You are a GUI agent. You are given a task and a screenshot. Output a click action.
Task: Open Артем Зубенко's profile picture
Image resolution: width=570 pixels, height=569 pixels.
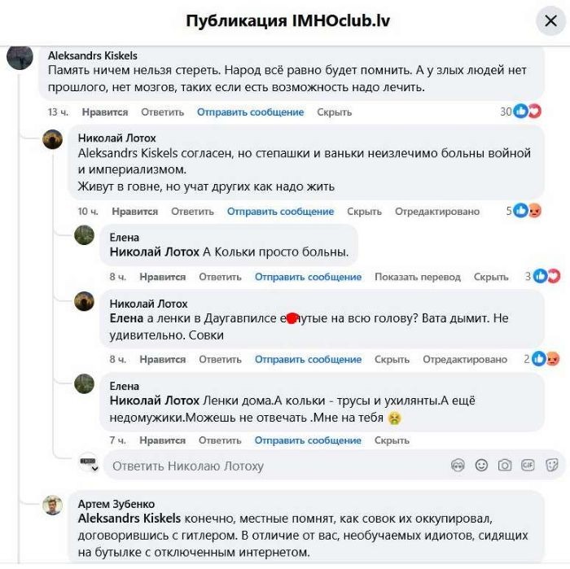(x=53, y=505)
